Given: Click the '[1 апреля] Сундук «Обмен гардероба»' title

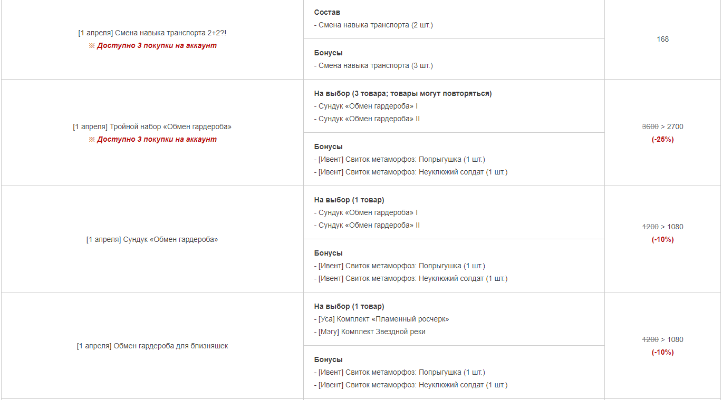Looking at the screenshot, I should pyautogui.click(x=152, y=239).
